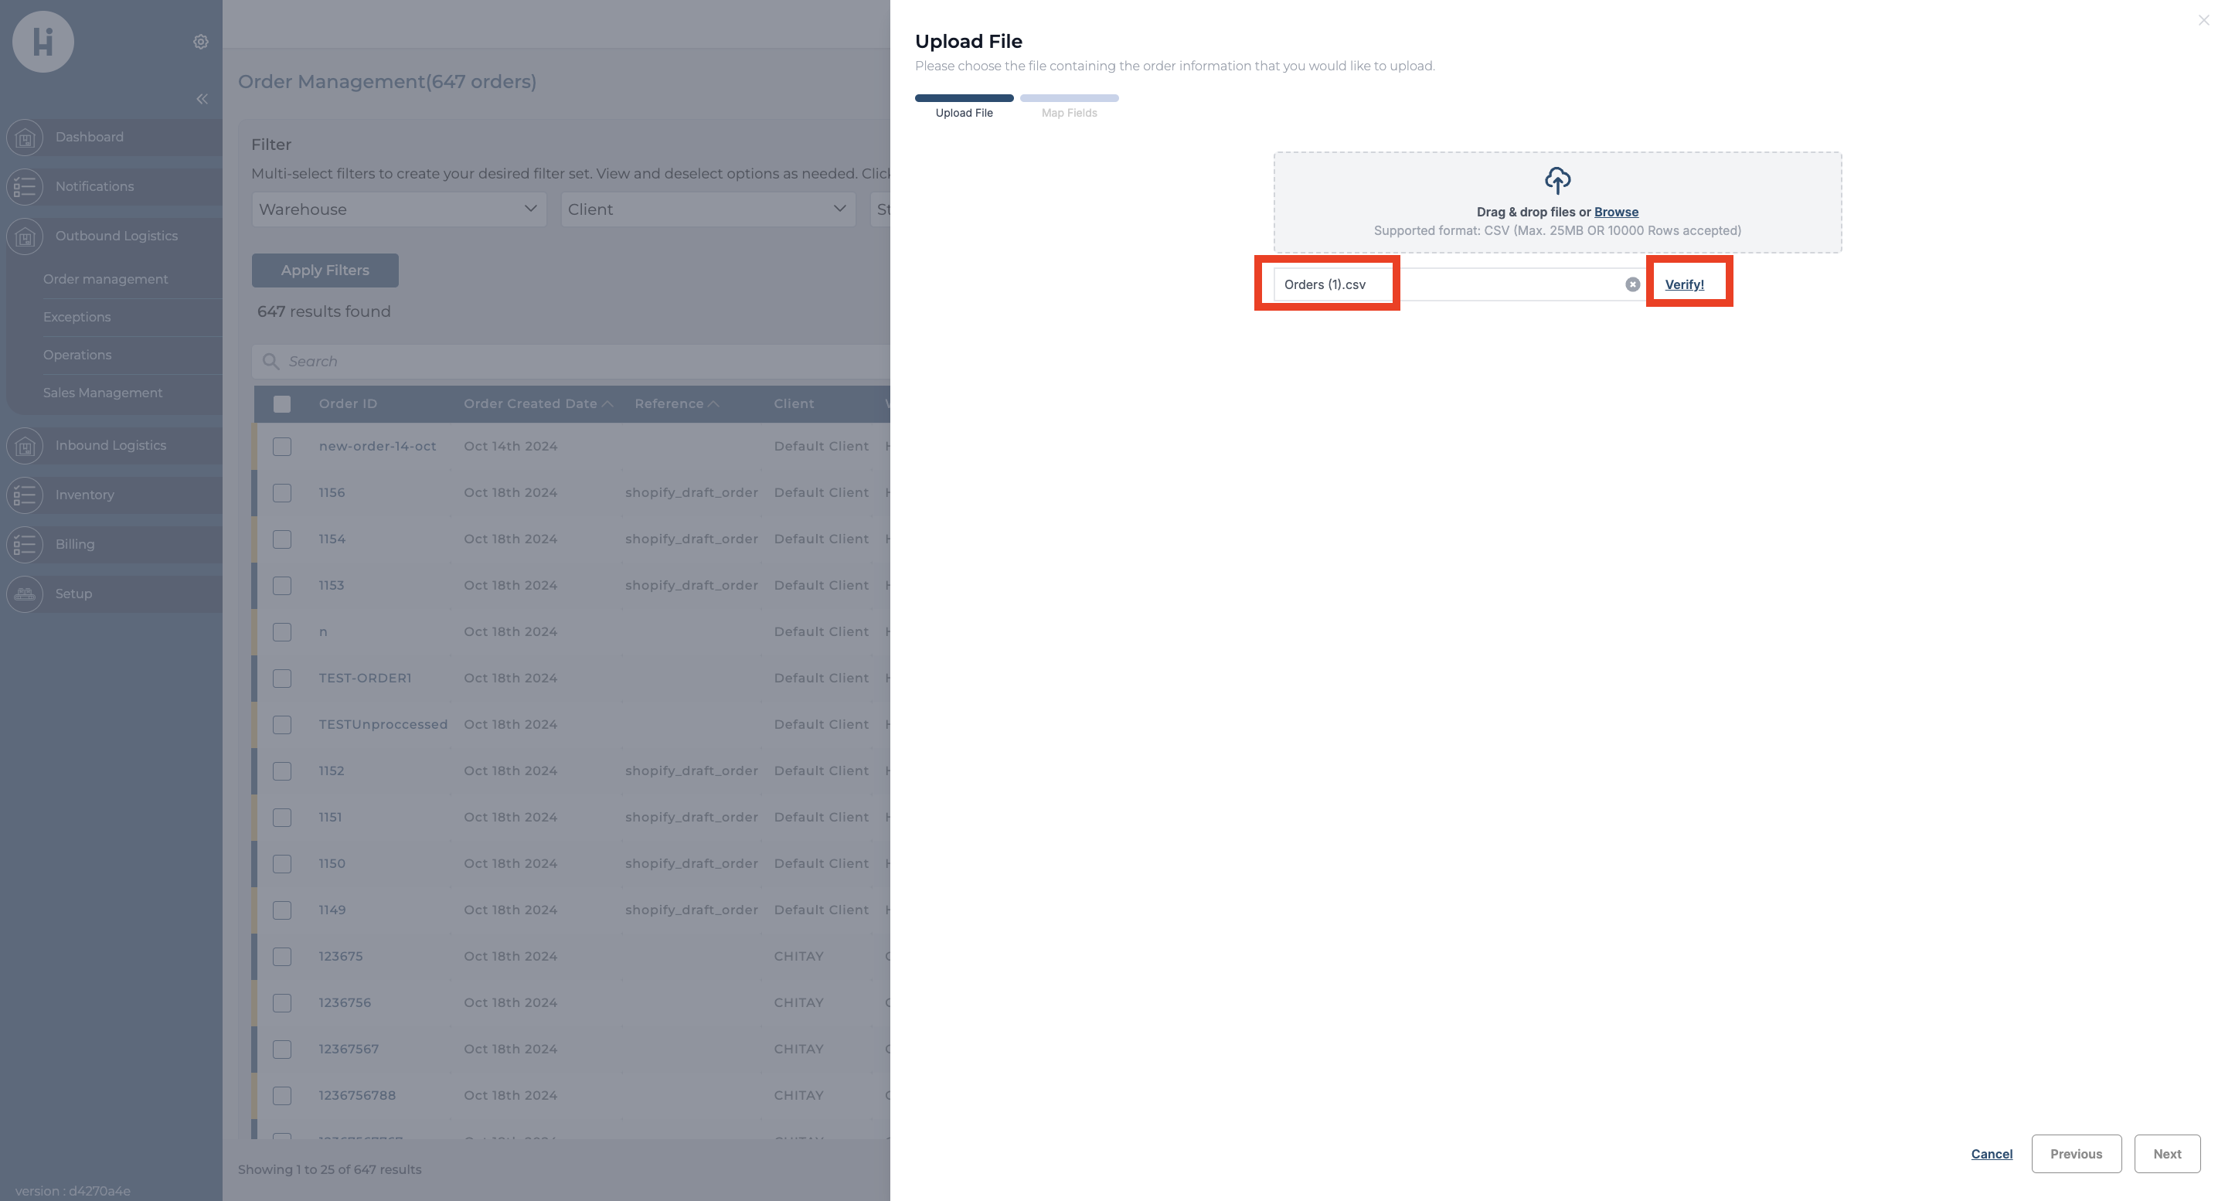Click the Verify! link
Image resolution: width=2225 pixels, height=1201 pixels.
(1683, 284)
